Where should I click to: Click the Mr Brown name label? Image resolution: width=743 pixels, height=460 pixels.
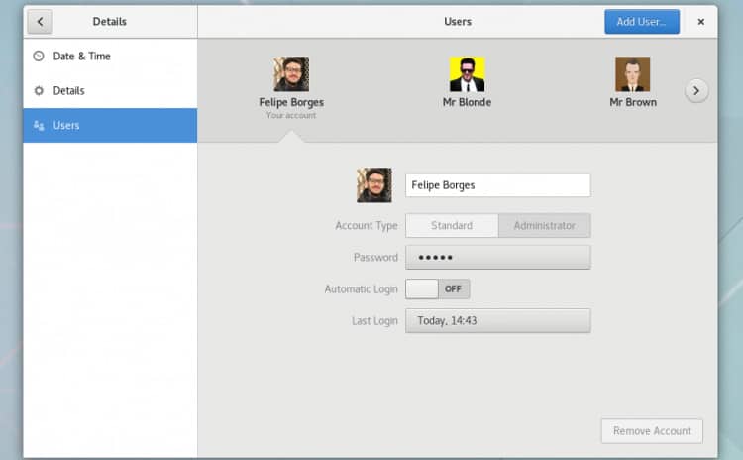(x=633, y=102)
